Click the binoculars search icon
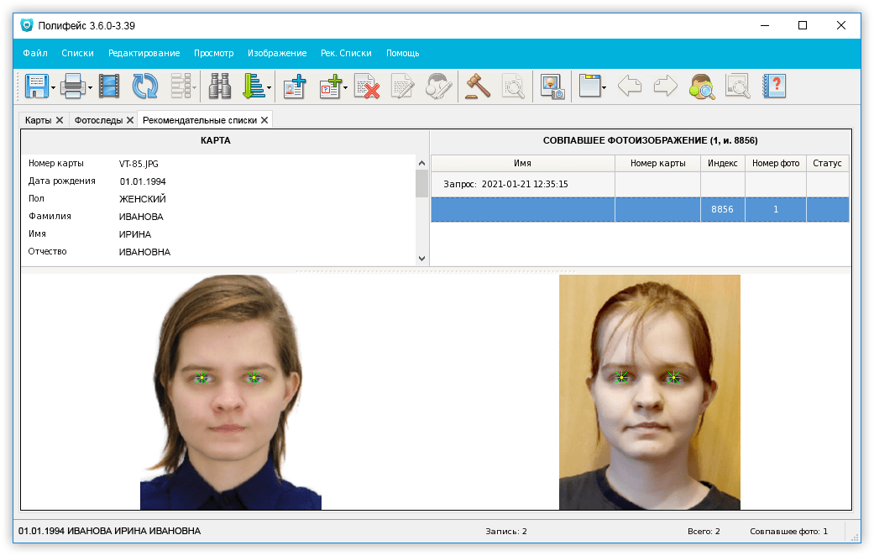The width and height of the screenshot is (874, 556). [x=220, y=86]
